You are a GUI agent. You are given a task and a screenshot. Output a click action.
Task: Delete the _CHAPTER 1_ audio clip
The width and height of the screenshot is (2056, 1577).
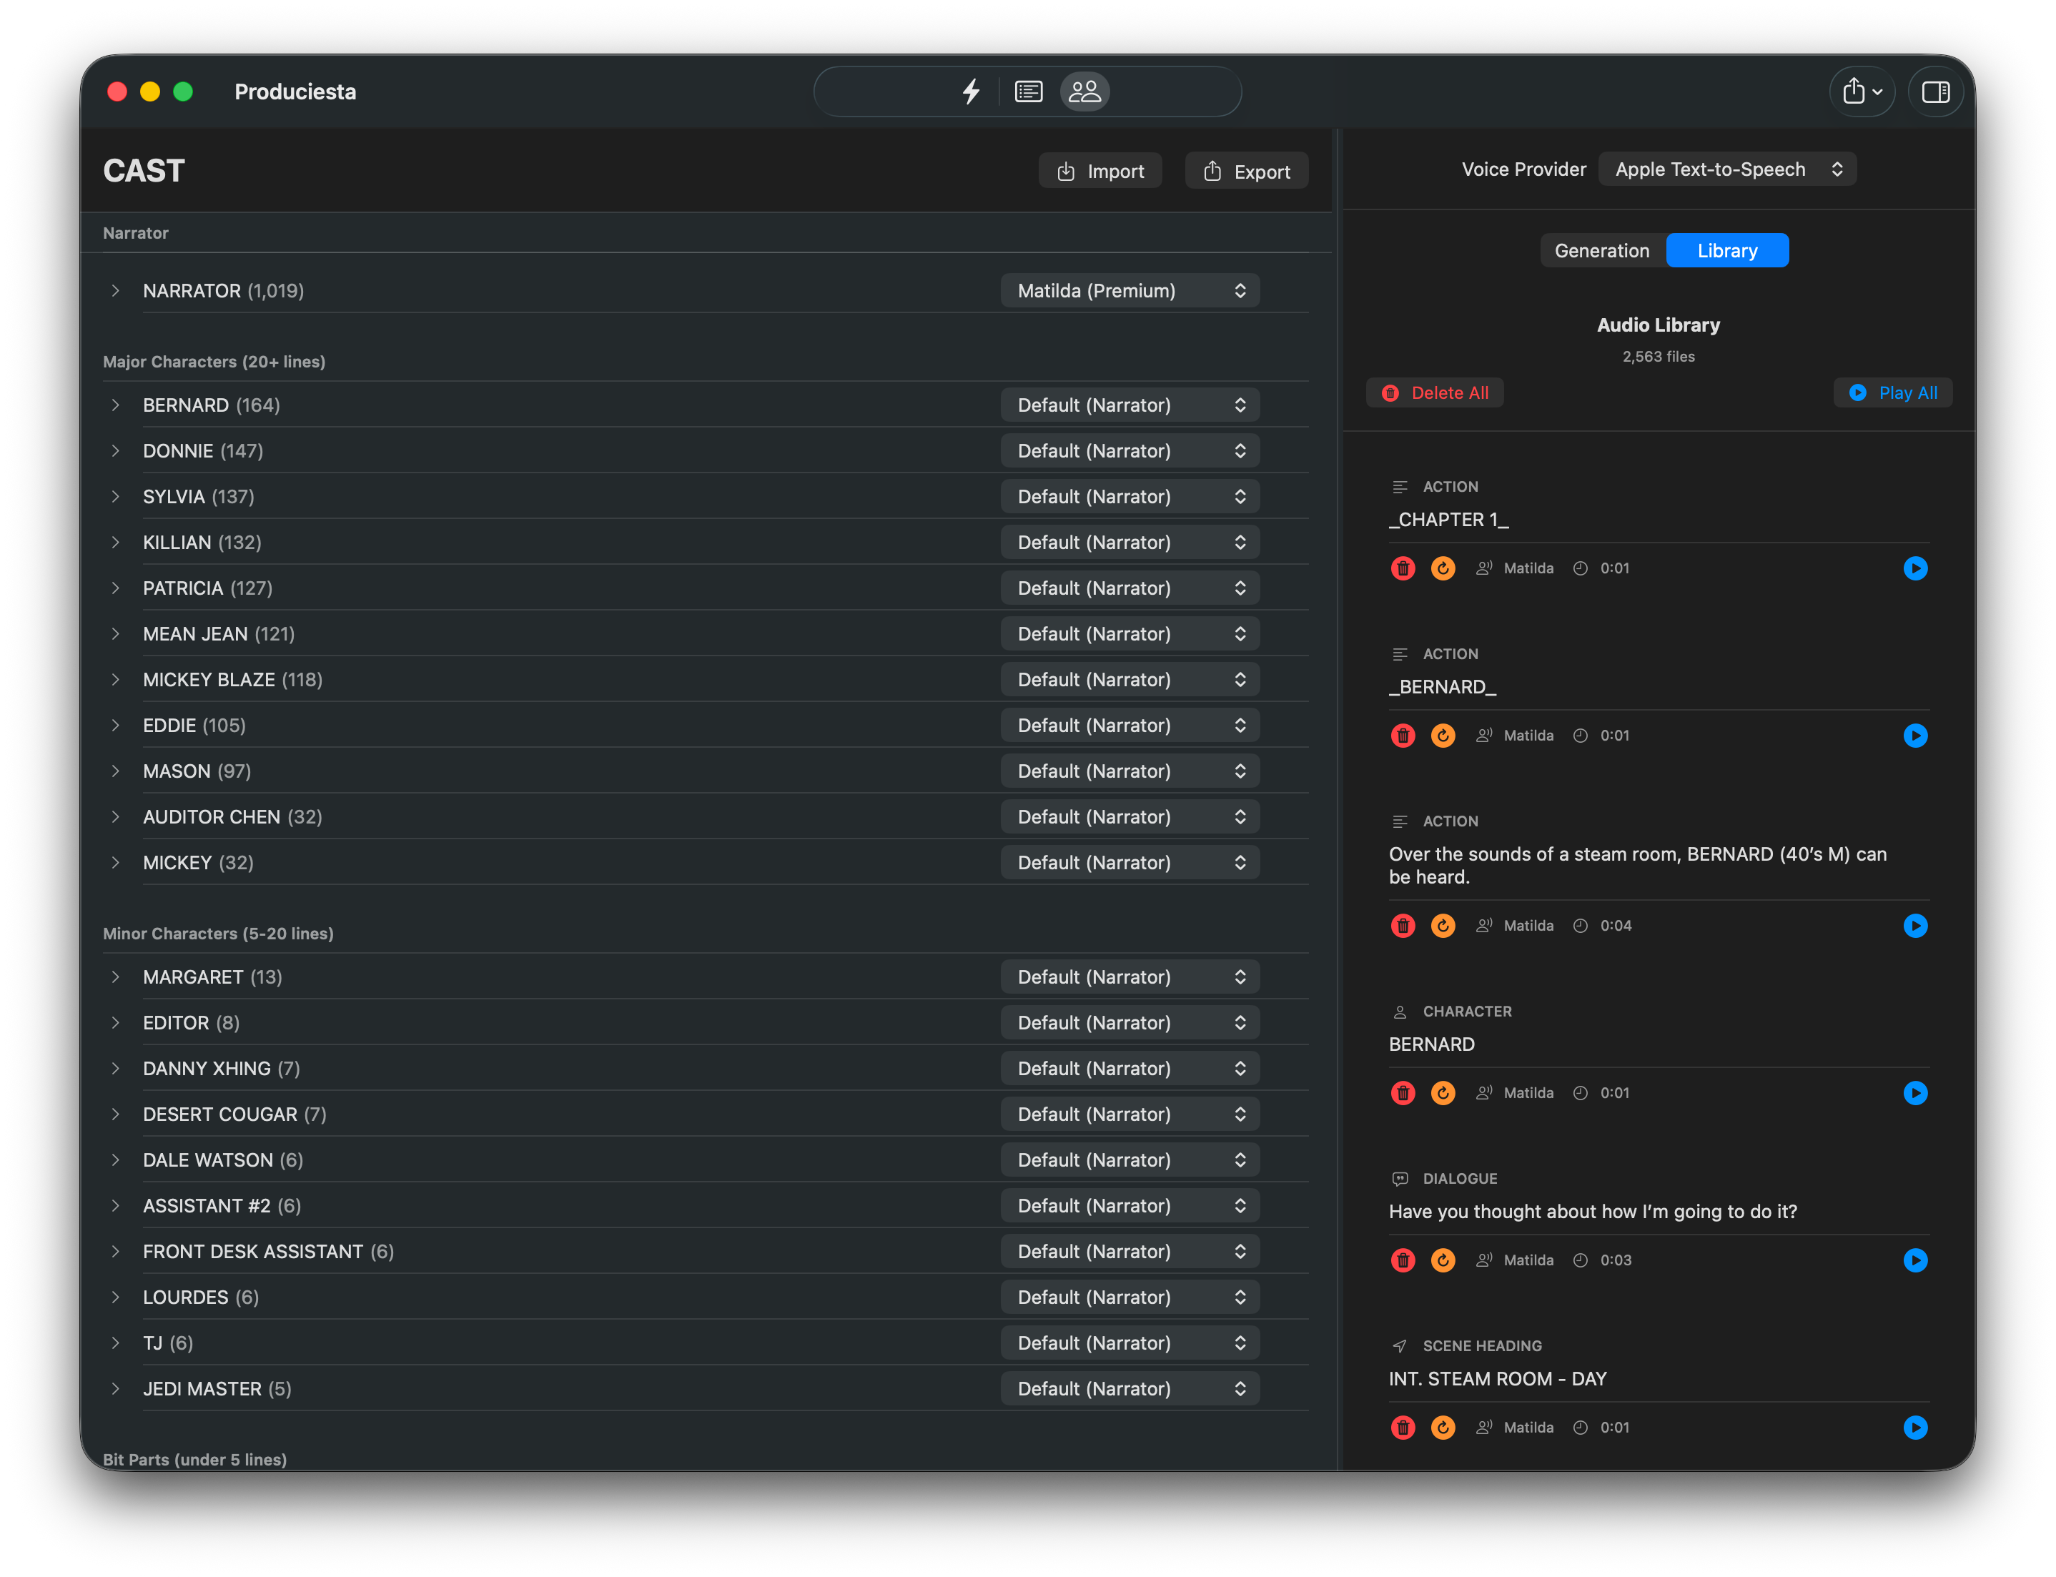pos(1403,568)
